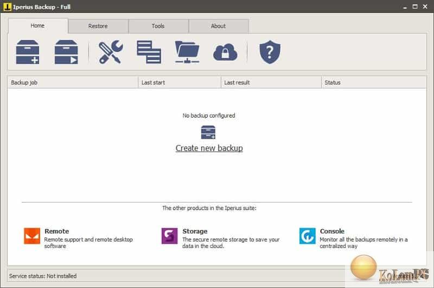Click the purple Iperius Storage icon

169,236
